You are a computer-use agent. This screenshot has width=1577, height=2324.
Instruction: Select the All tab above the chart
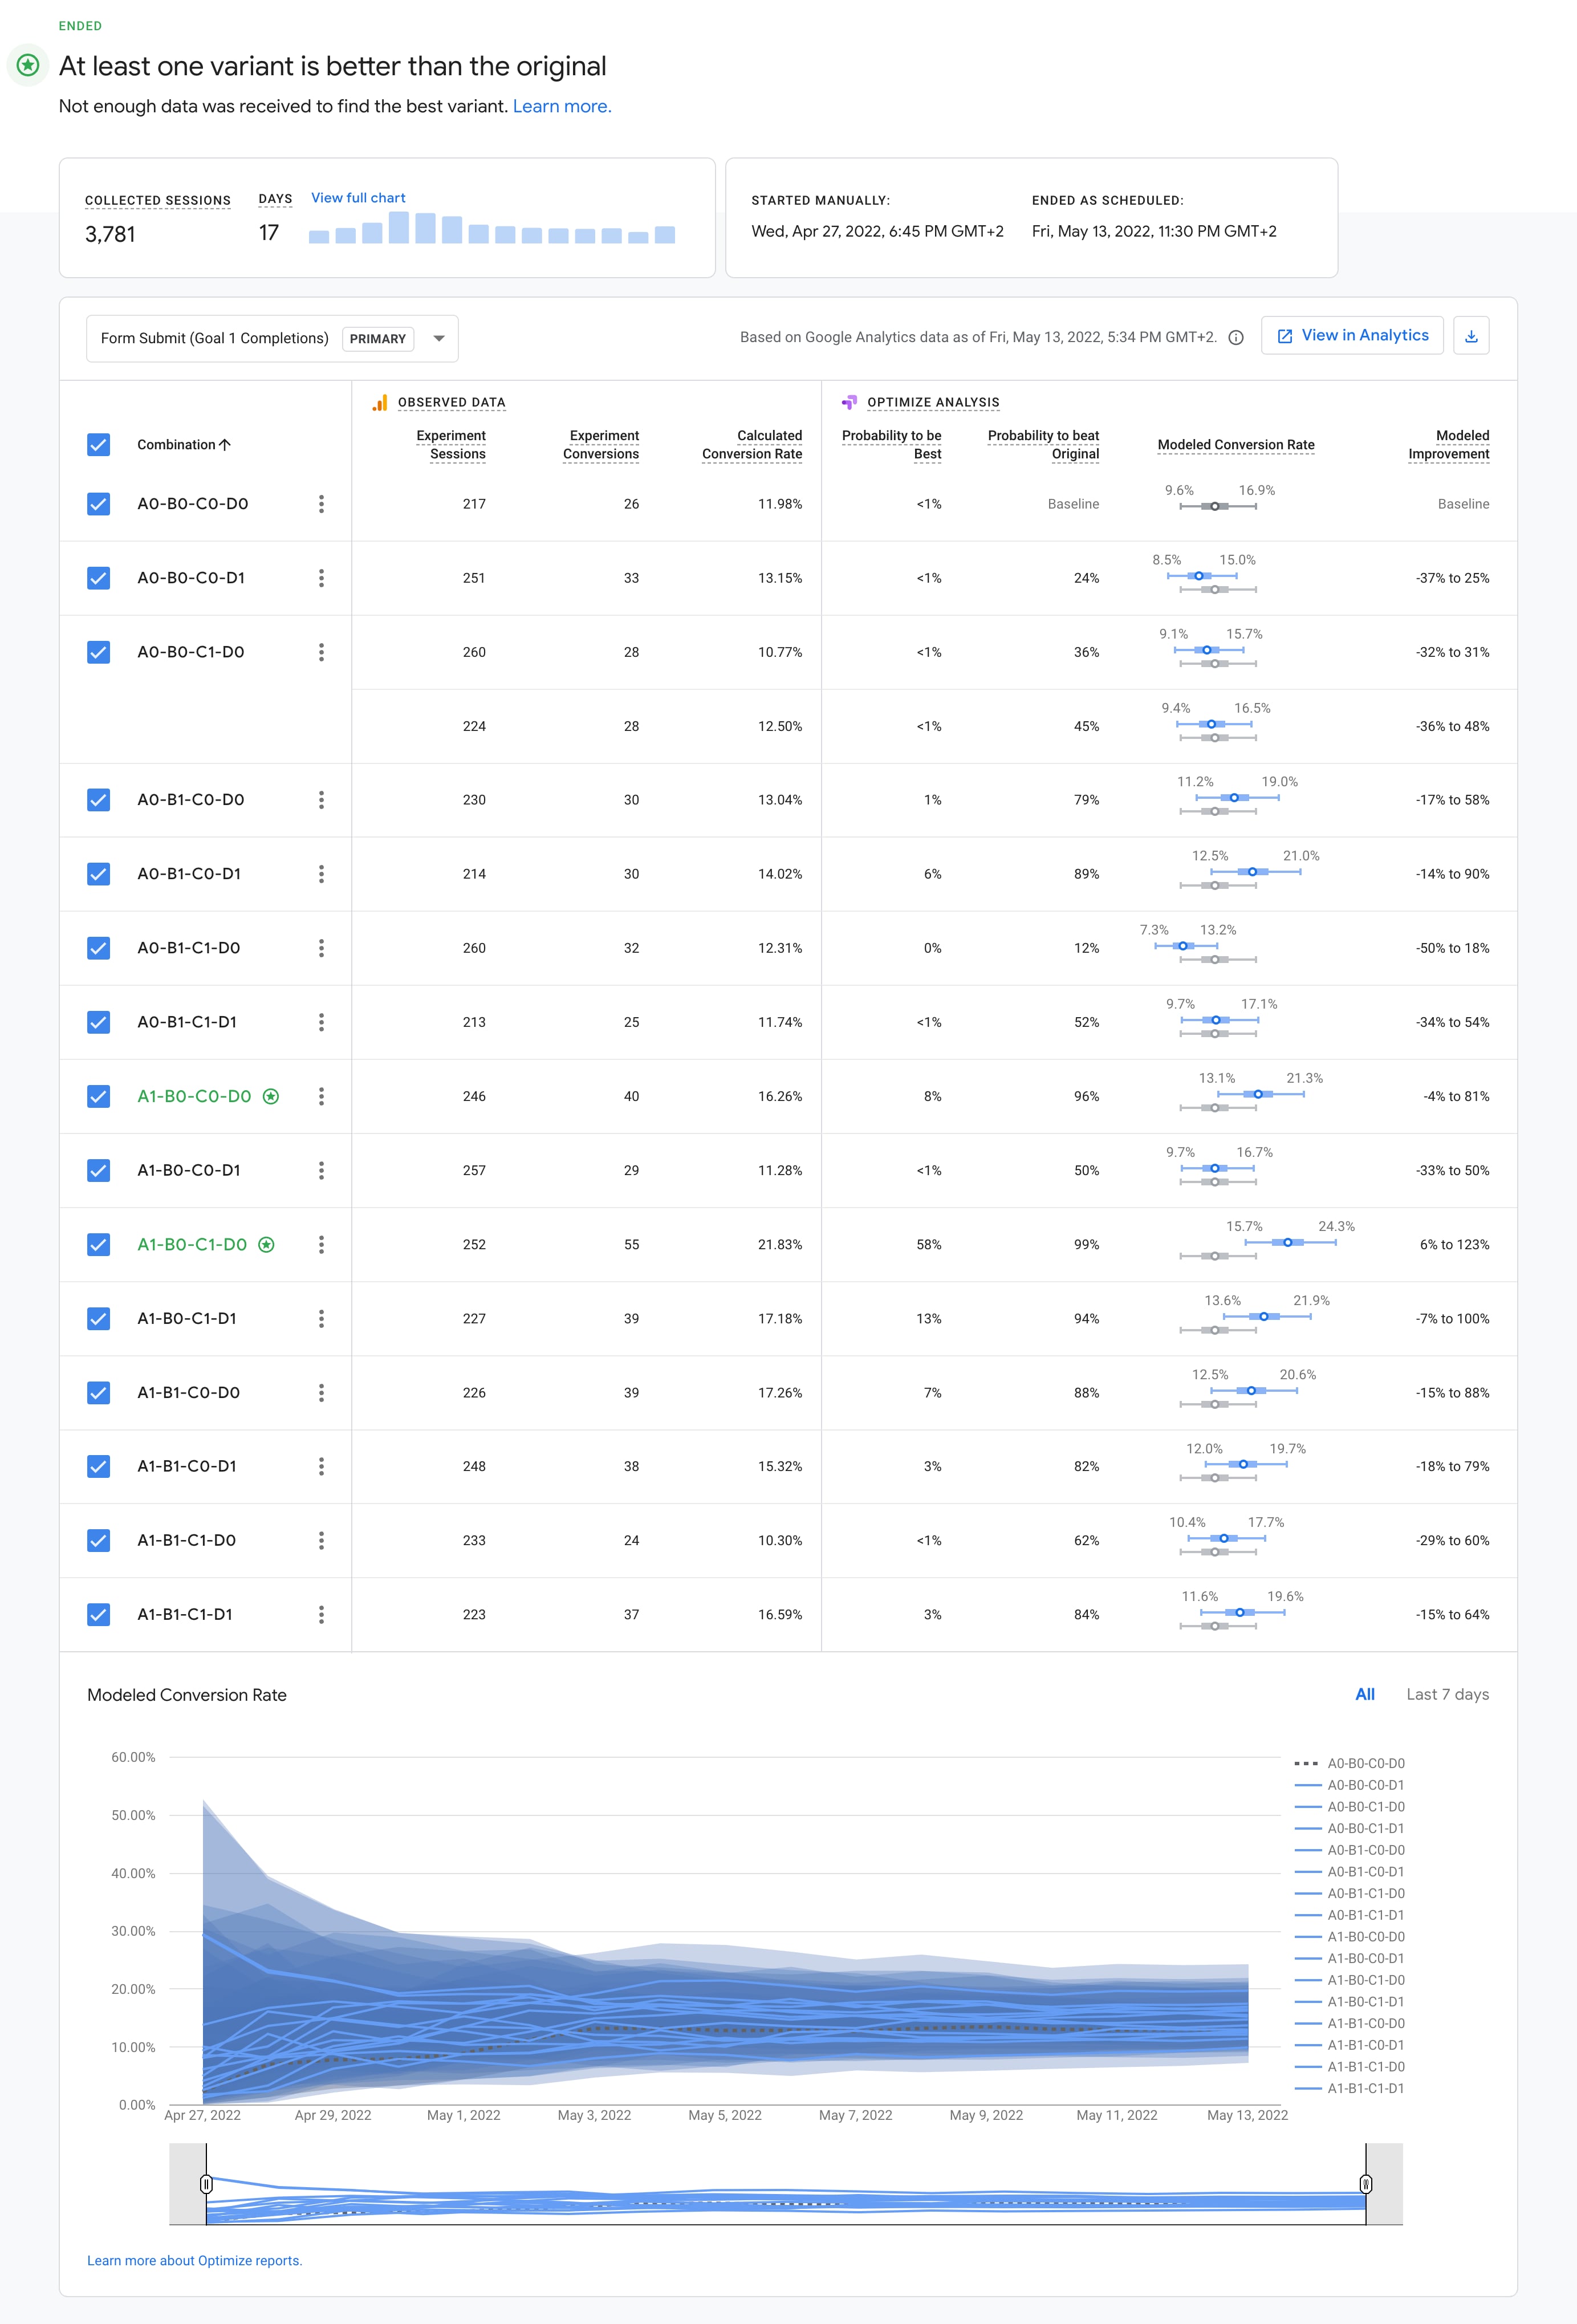tap(1365, 1694)
